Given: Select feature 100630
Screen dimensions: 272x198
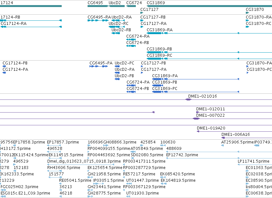Looking at the screenshot, I should pos(168,142).
